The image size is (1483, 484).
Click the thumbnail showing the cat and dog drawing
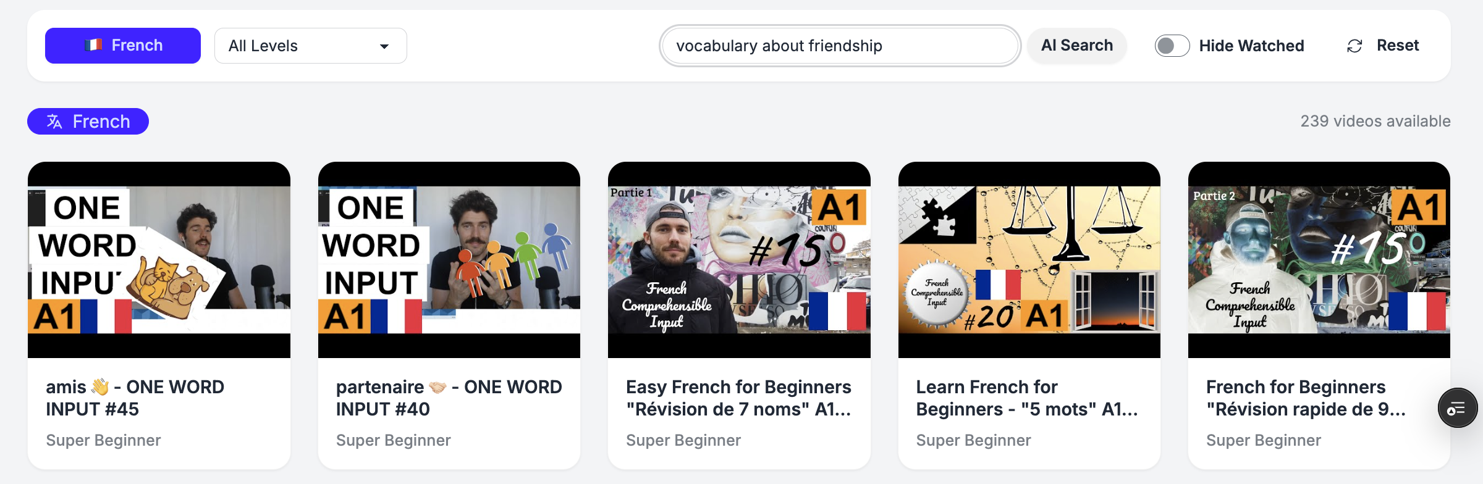(x=161, y=259)
